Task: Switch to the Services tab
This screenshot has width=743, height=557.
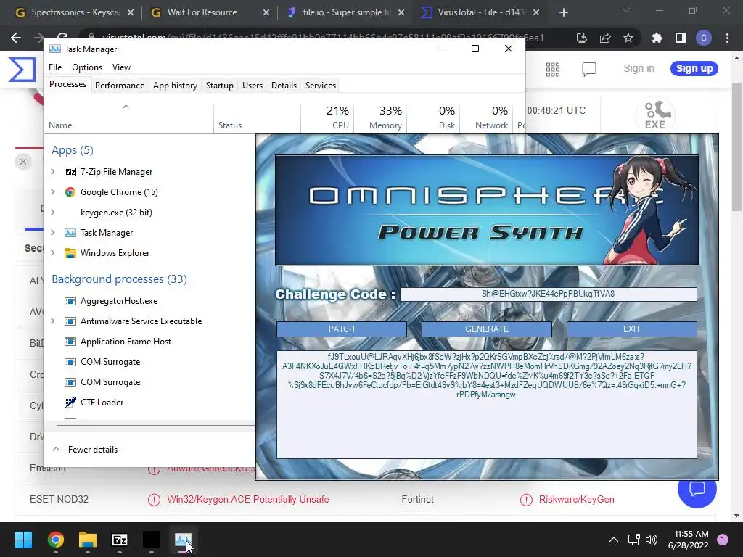Action: [320, 86]
